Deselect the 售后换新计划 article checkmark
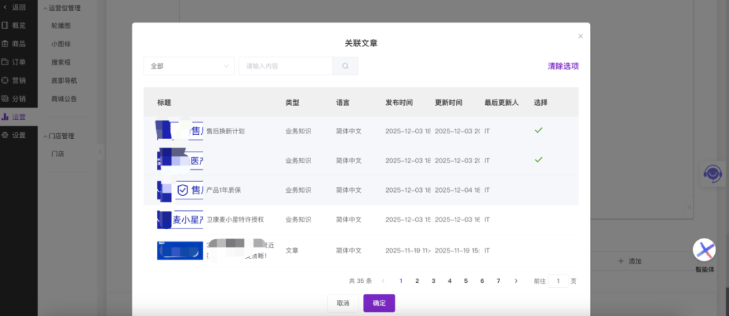This screenshot has width=729, height=316. (538, 130)
